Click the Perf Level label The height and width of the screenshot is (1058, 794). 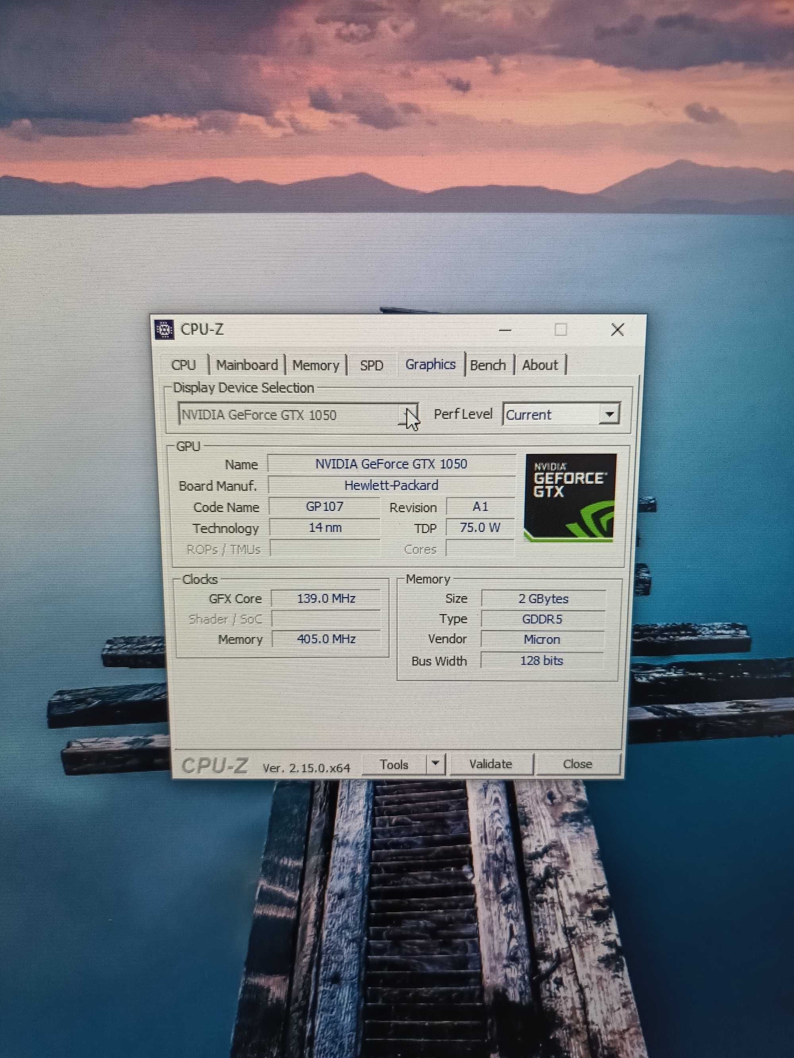coord(463,414)
